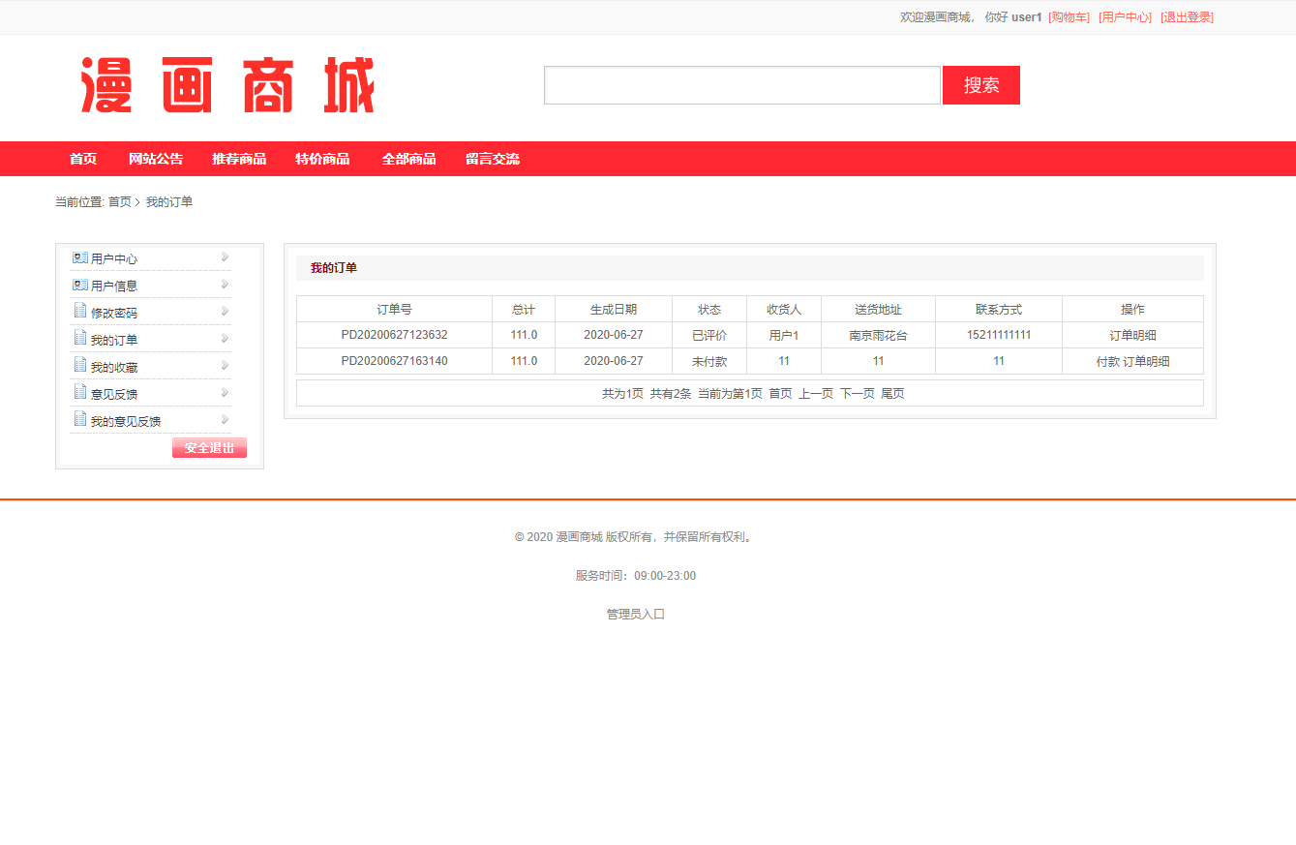1296x845 pixels.
Task: Go to 首页 in the red navigation bar
Action: click(83, 159)
